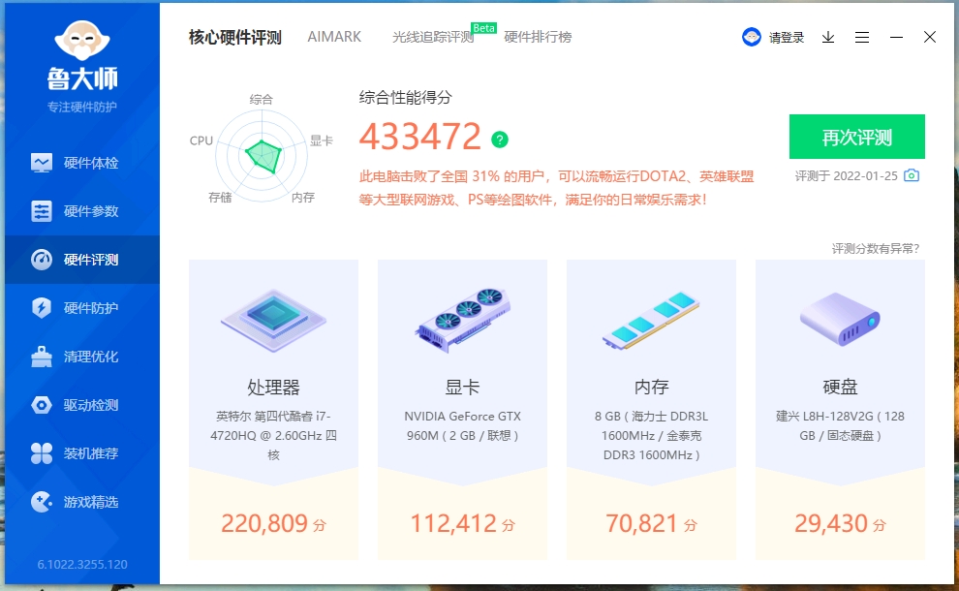Image resolution: width=959 pixels, height=591 pixels.
Task: Click 再次评测 to rerun benchmark
Action: (x=857, y=137)
